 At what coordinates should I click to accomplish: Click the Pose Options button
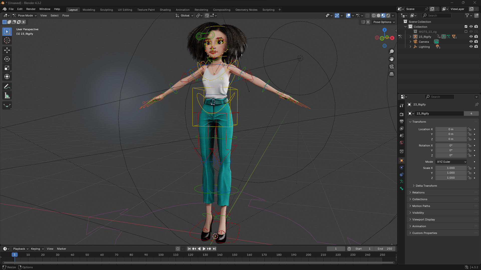coord(384,22)
